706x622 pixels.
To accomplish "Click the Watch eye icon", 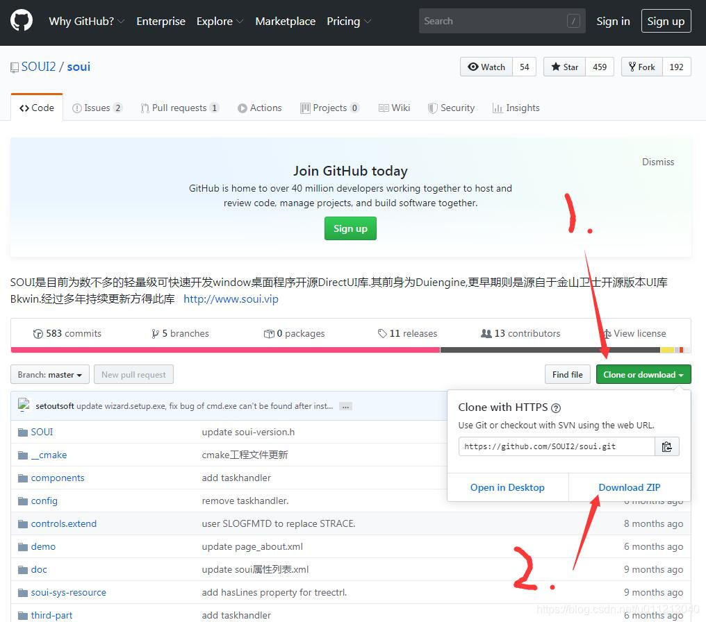I will pos(473,67).
